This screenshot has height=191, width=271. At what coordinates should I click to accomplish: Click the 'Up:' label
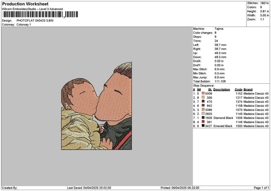195,53
